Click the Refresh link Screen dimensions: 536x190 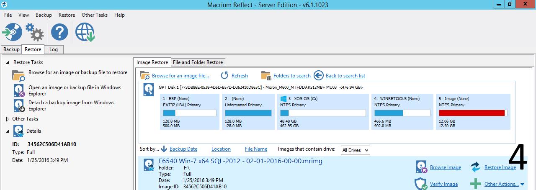pyautogui.click(x=240, y=76)
